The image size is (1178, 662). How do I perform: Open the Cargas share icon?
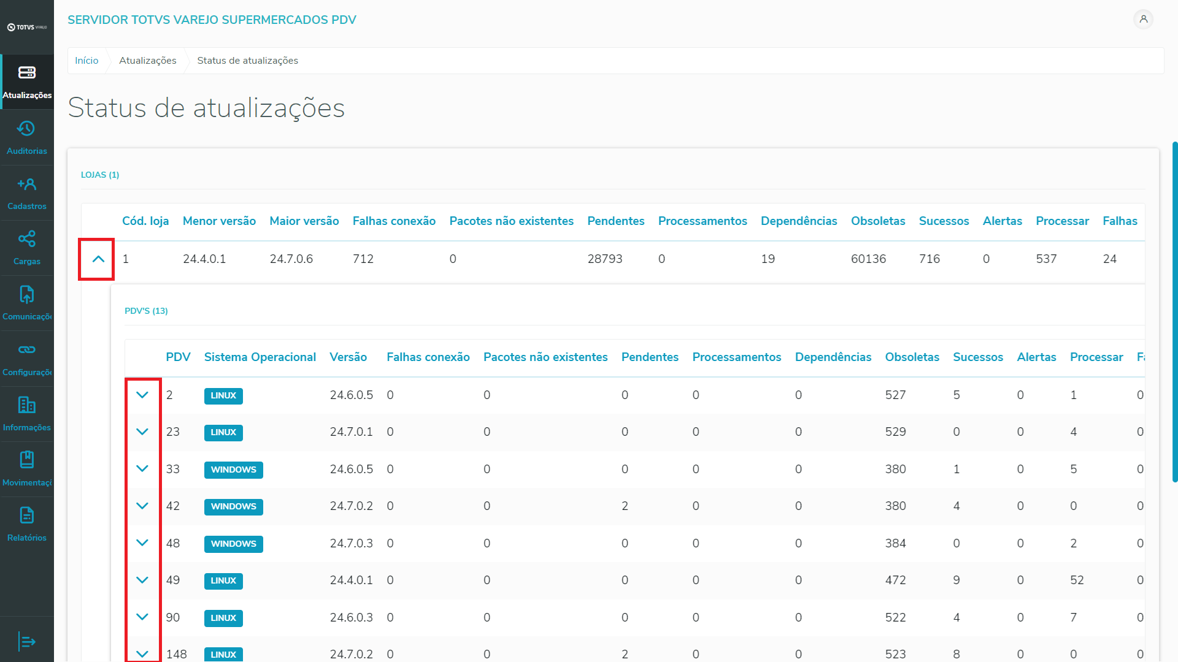pos(26,239)
